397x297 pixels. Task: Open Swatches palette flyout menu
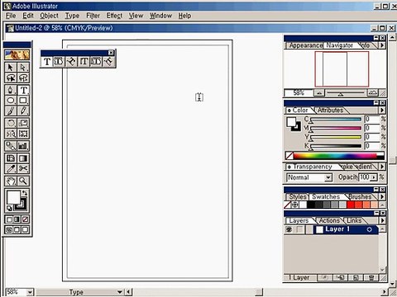pos(382,196)
